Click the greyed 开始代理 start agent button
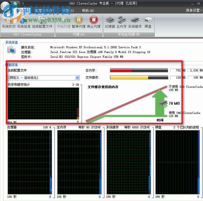This screenshot has height=201, width=203. click(x=64, y=22)
